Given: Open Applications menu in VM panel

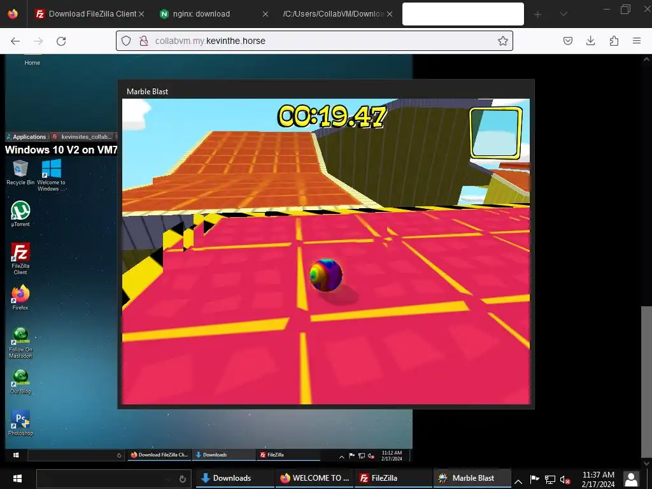Looking at the screenshot, I should [27, 136].
